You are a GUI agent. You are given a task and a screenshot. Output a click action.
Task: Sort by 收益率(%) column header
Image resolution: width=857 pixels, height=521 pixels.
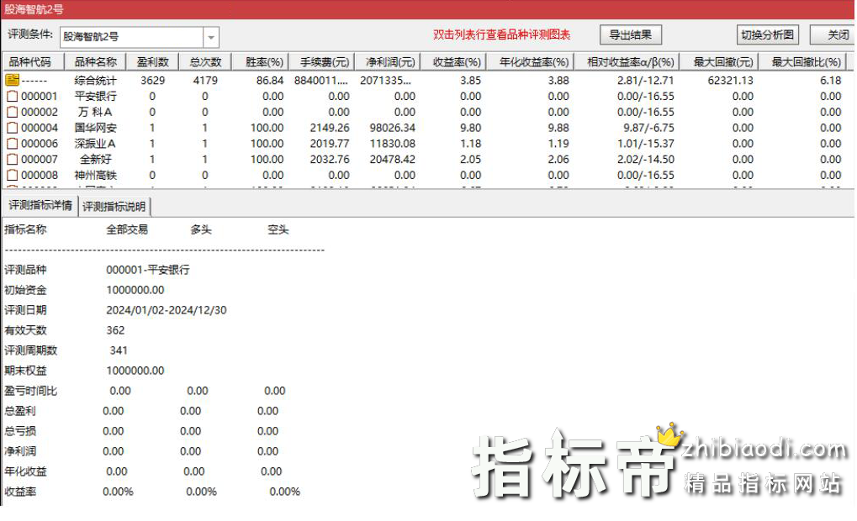(x=453, y=61)
